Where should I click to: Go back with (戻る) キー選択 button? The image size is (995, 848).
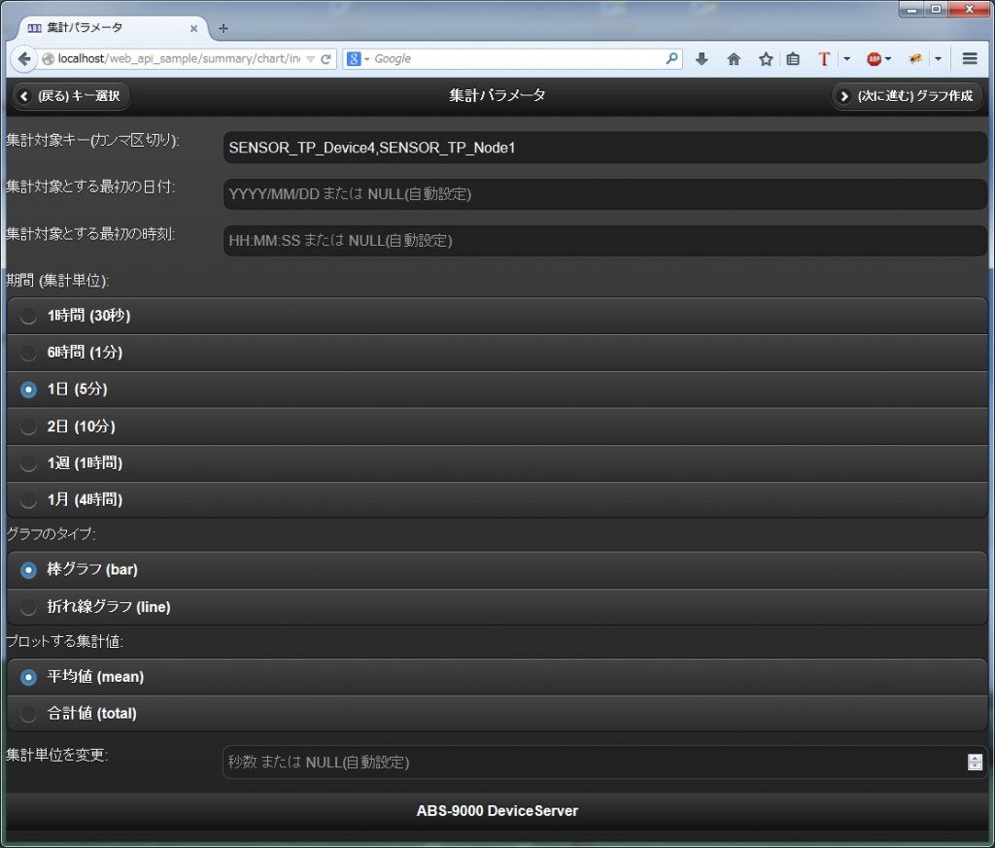(71, 96)
